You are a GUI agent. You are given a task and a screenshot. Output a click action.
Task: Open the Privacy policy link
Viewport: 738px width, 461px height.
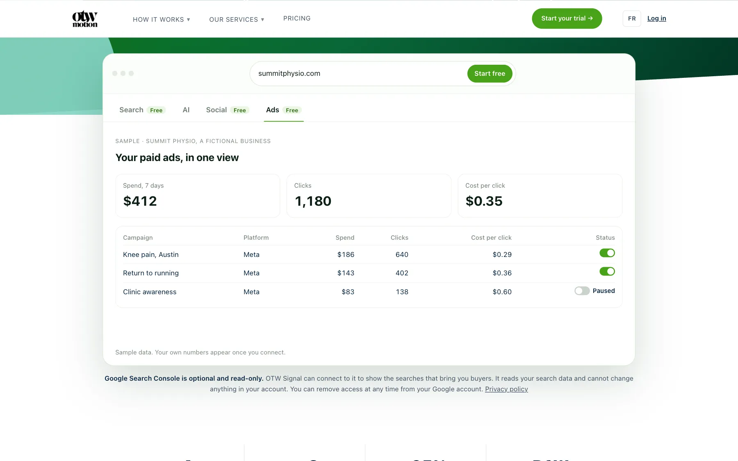coord(506,389)
